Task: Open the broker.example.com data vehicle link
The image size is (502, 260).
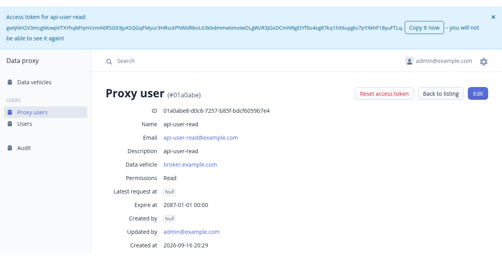Action: click(x=190, y=165)
